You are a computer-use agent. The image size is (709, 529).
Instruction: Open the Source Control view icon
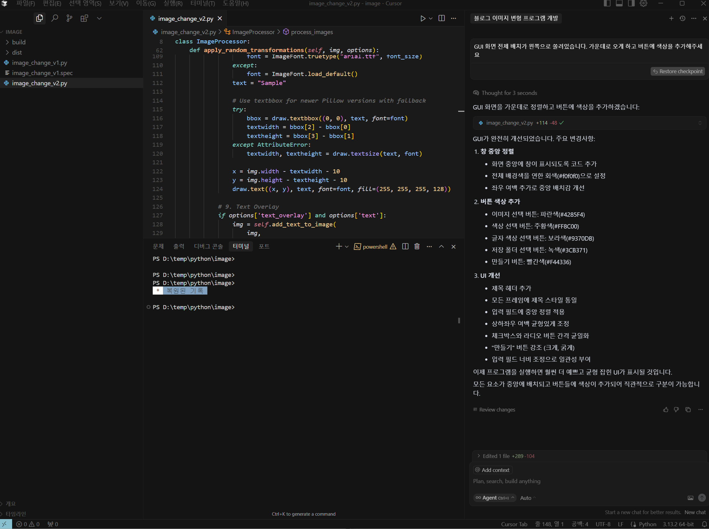pos(69,18)
